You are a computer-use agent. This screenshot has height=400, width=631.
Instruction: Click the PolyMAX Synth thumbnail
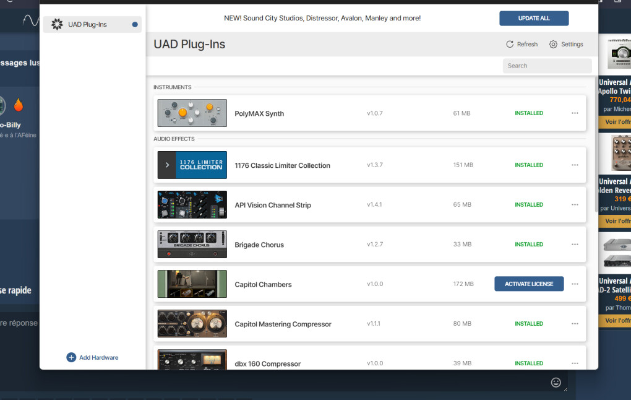tap(192, 113)
